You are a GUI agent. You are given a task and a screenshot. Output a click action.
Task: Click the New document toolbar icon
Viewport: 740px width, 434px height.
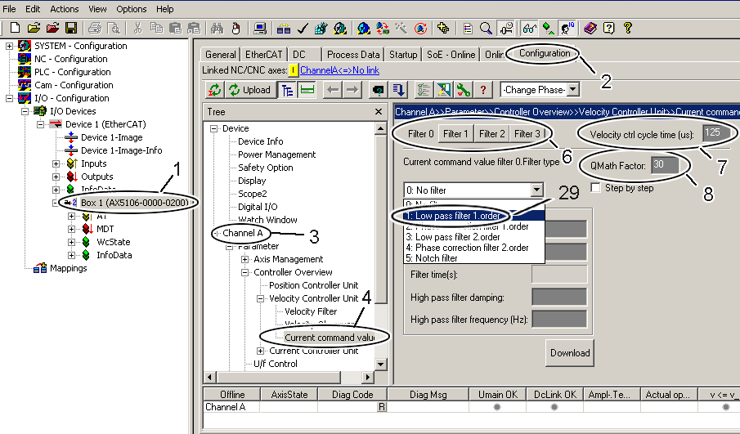15,29
